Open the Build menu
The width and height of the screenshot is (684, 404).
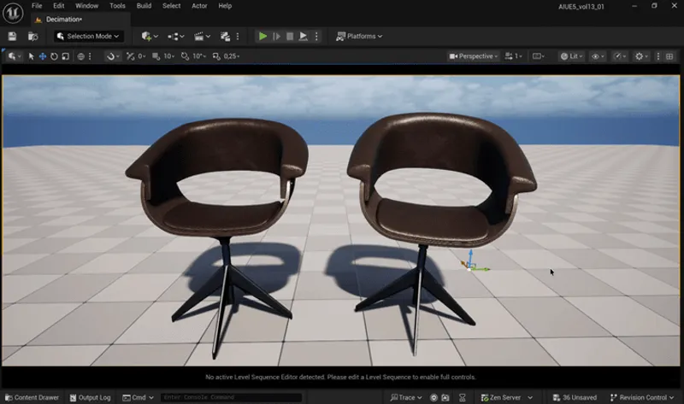144,6
